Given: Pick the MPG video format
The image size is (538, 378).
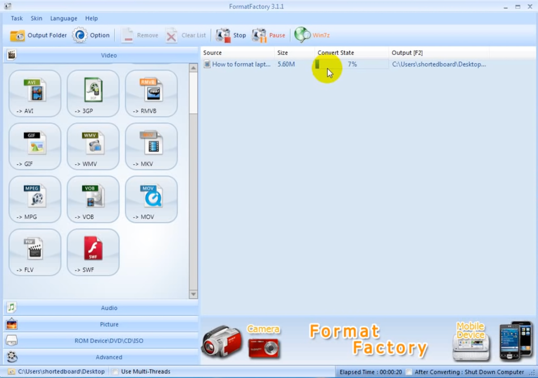Looking at the screenshot, I should tap(35, 199).
